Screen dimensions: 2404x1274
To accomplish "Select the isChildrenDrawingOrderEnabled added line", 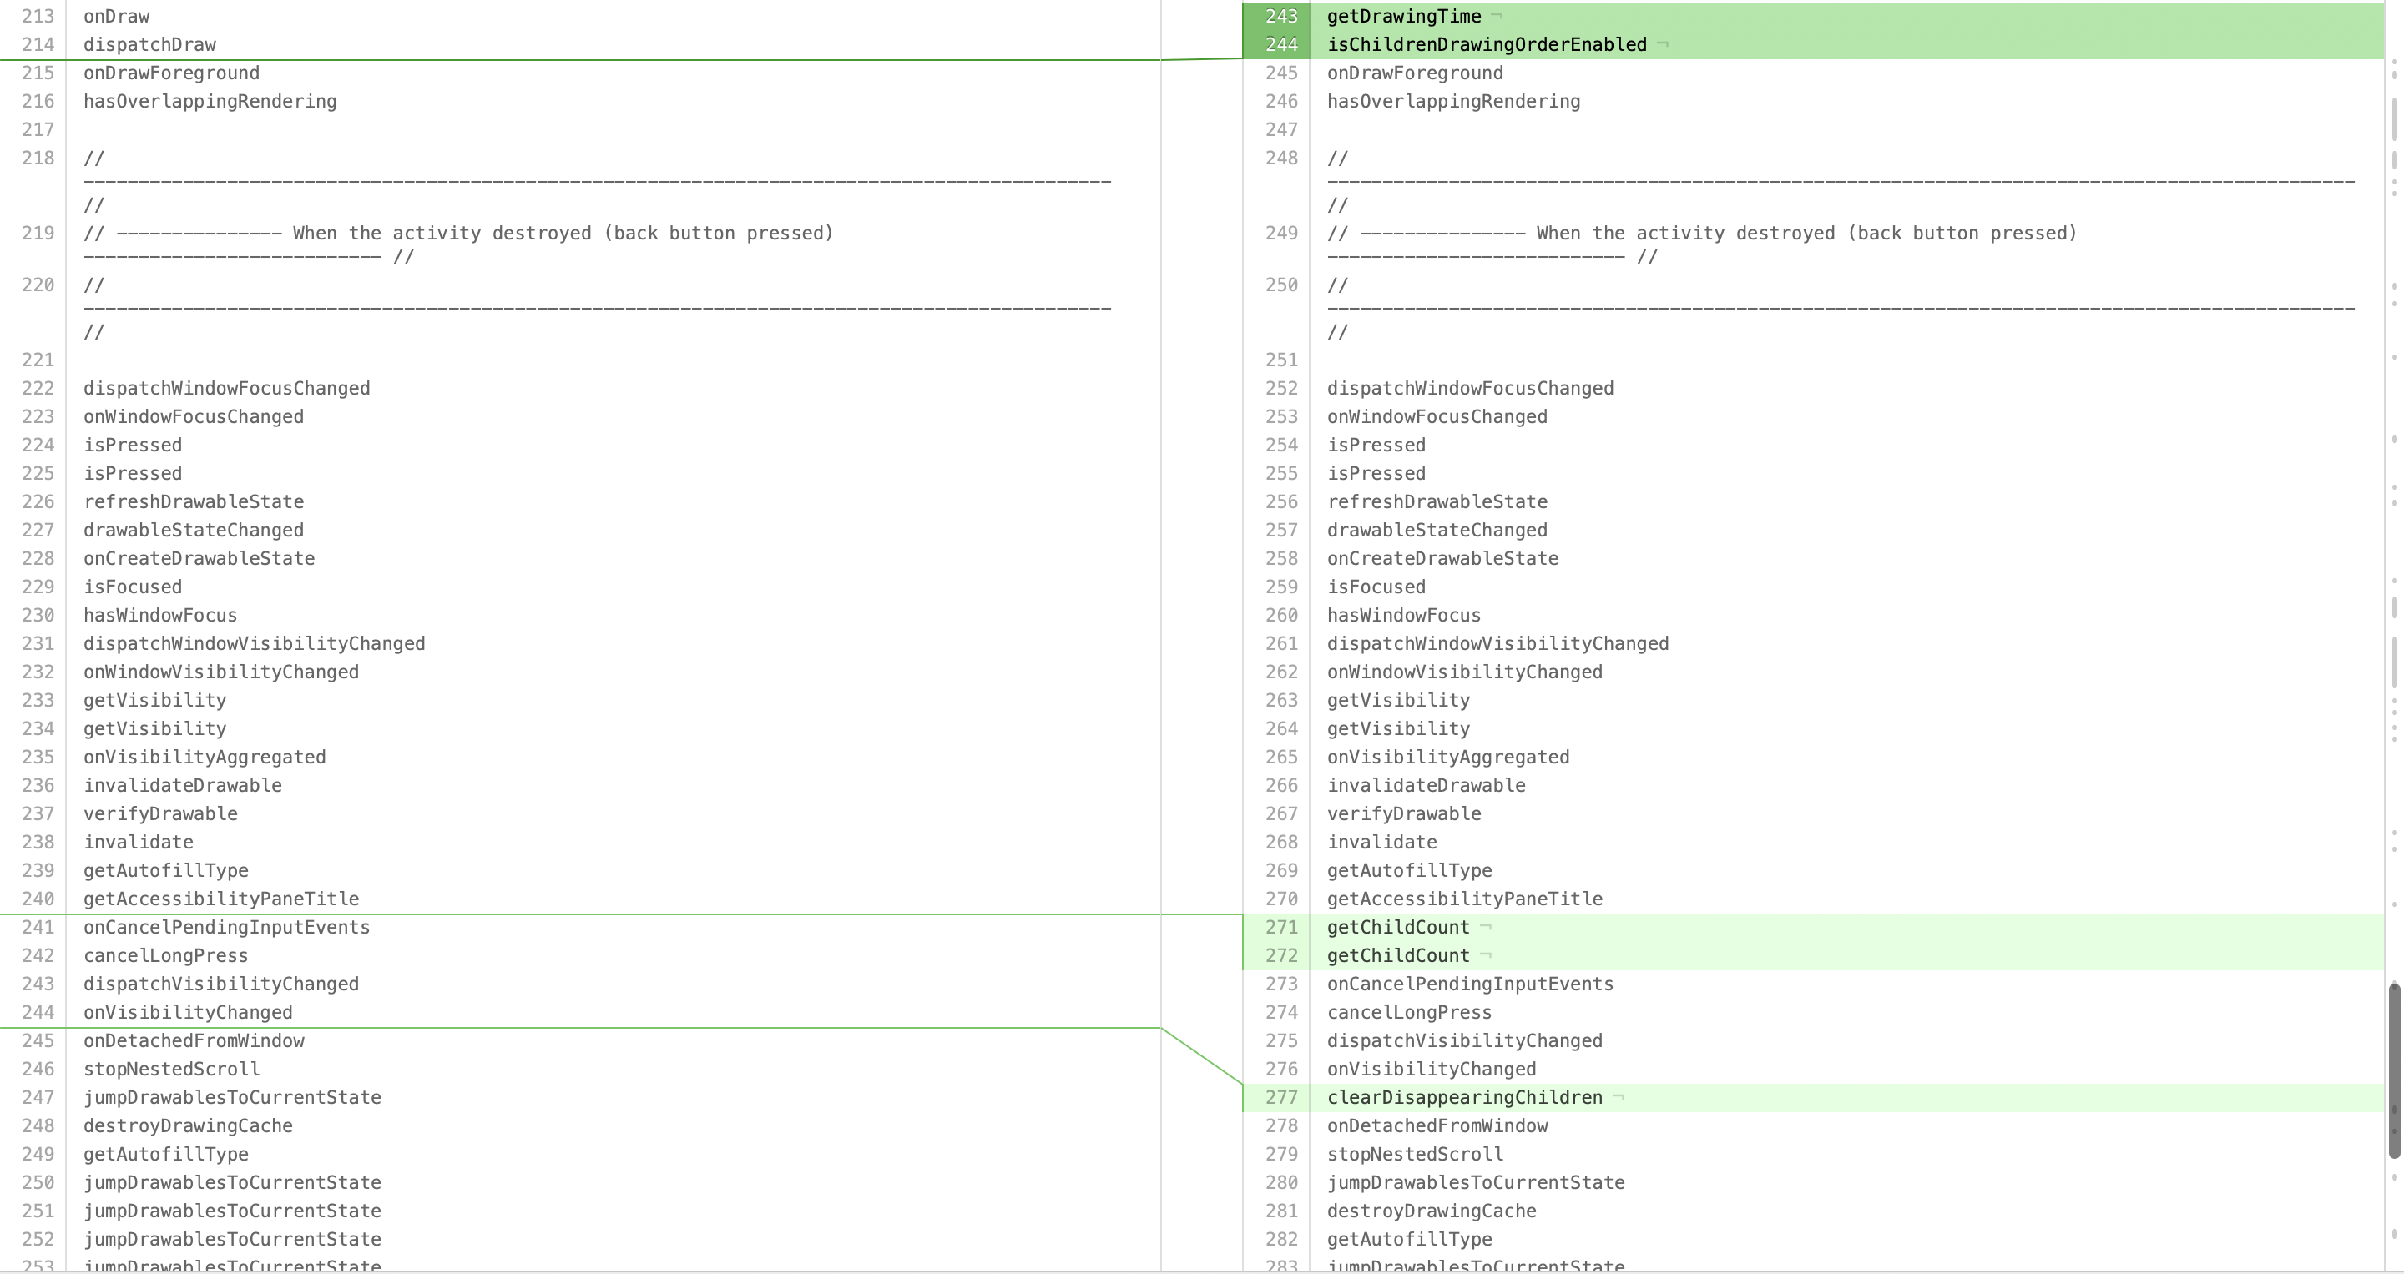I will pos(1486,44).
